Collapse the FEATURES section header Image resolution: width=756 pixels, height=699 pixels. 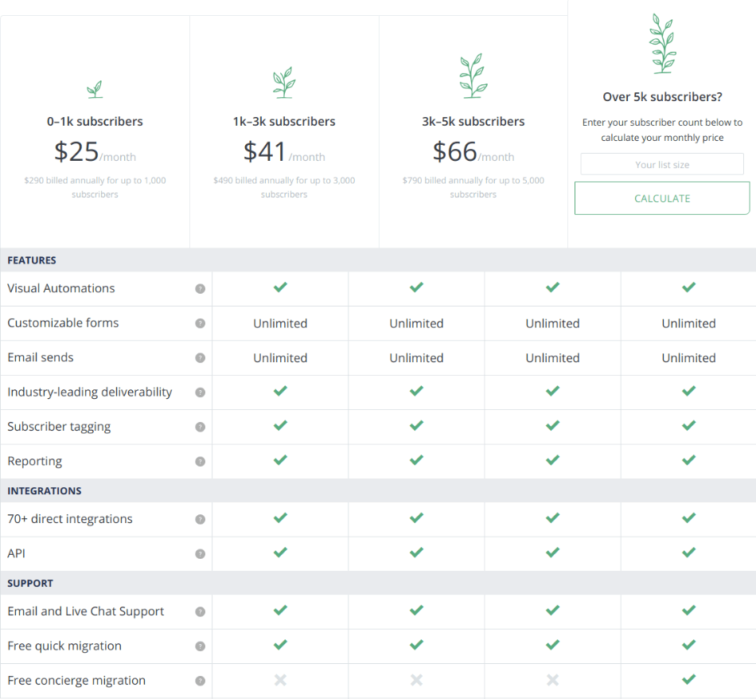[32, 260]
